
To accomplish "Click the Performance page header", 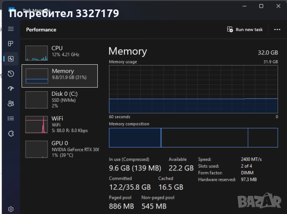I will [41, 30].
